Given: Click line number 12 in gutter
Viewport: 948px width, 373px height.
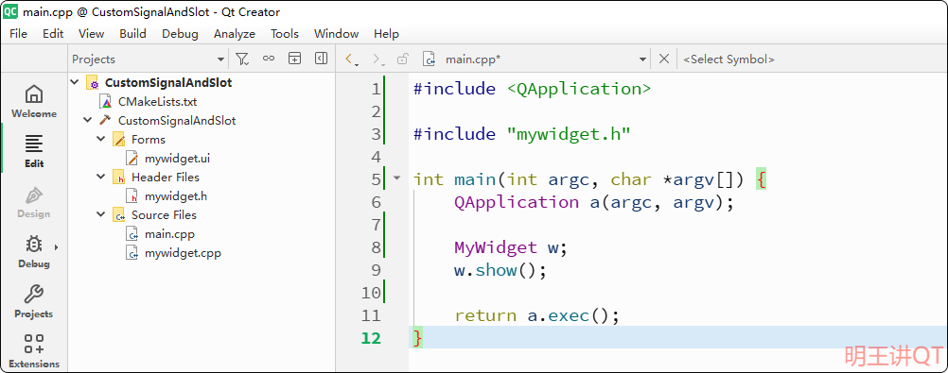Looking at the screenshot, I should pyautogui.click(x=371, y=338).
